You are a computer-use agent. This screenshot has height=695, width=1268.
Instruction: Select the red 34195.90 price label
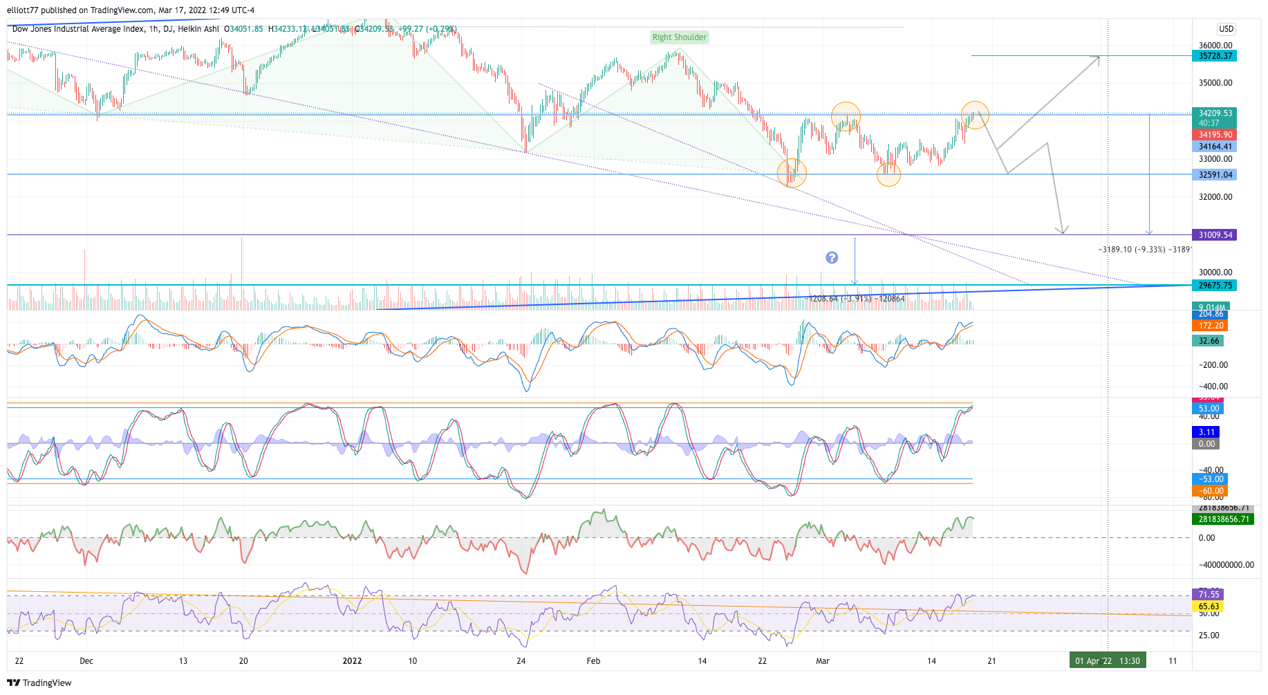(1215, 135)
